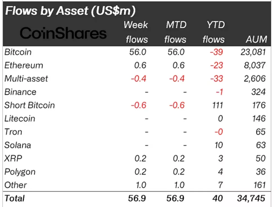Select the Bitcoin row label
Image resolution: width=274 pixels, height=207 pixels.
pyautogui.click(x=18, y=52)
